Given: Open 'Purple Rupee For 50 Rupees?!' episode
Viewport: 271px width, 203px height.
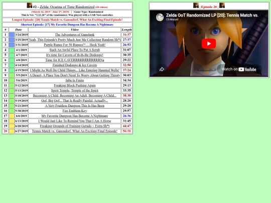Looking at the screenshot, I should pos(75,45).
